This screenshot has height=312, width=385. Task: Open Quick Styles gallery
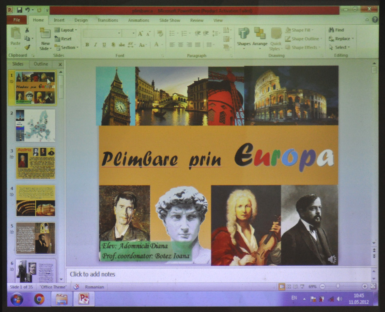pyautogui.click(x=276, y=39)
